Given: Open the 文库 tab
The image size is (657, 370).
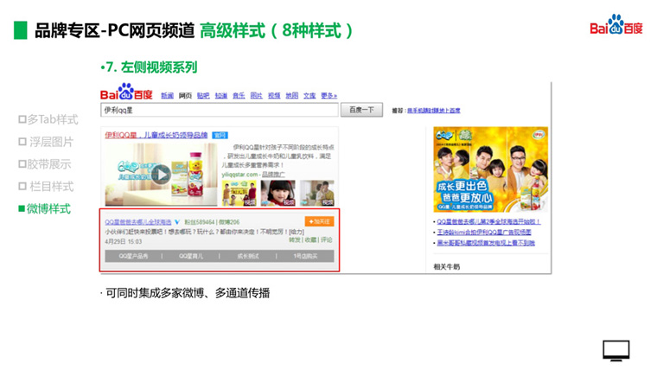Looking at the screenshot, I should 309,96.
